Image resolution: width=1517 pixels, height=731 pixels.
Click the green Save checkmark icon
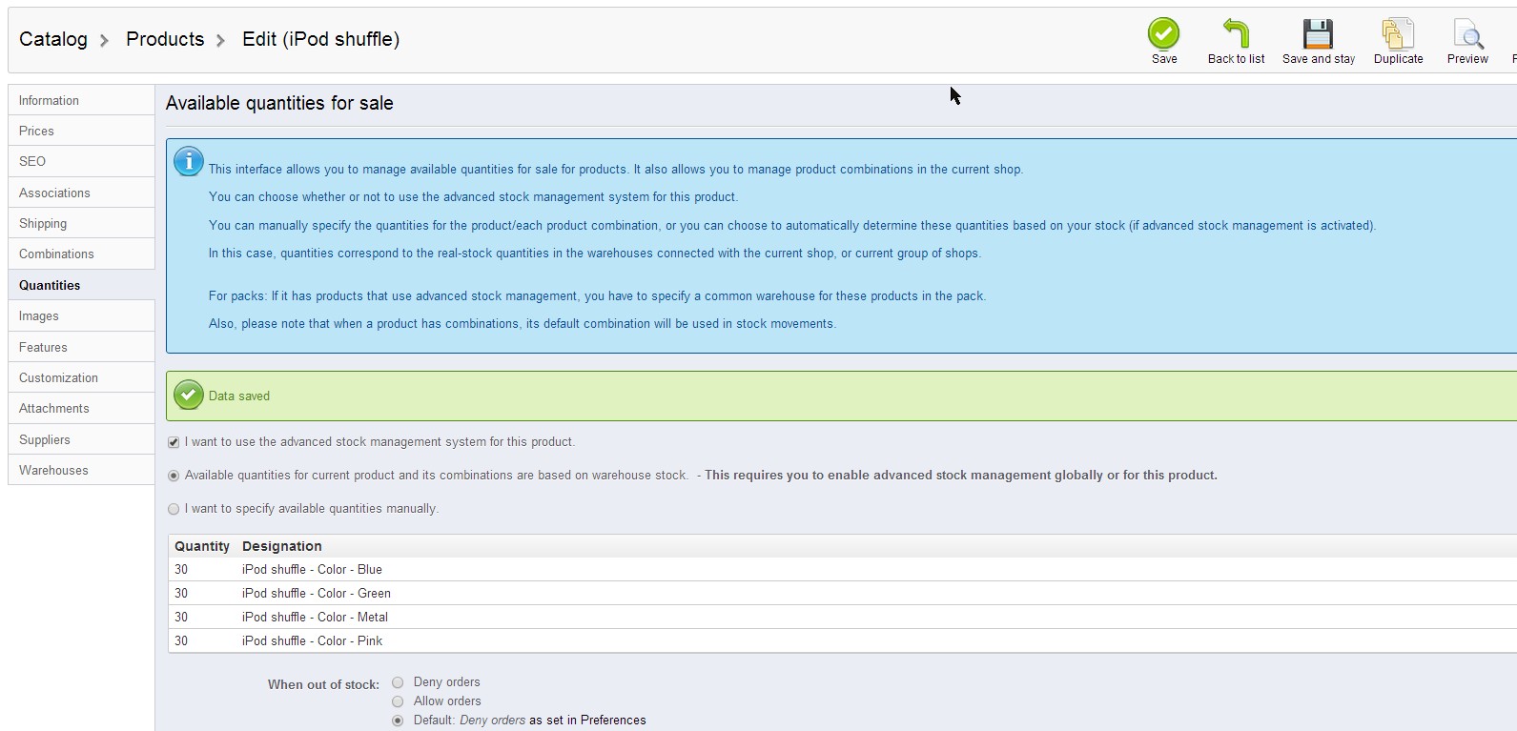coord(1163,33)
